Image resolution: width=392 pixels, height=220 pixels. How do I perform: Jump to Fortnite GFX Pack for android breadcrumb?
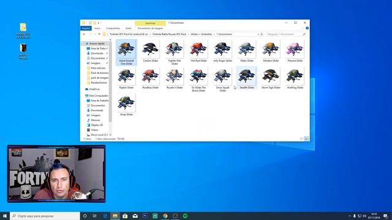click(x=129, y=34)
